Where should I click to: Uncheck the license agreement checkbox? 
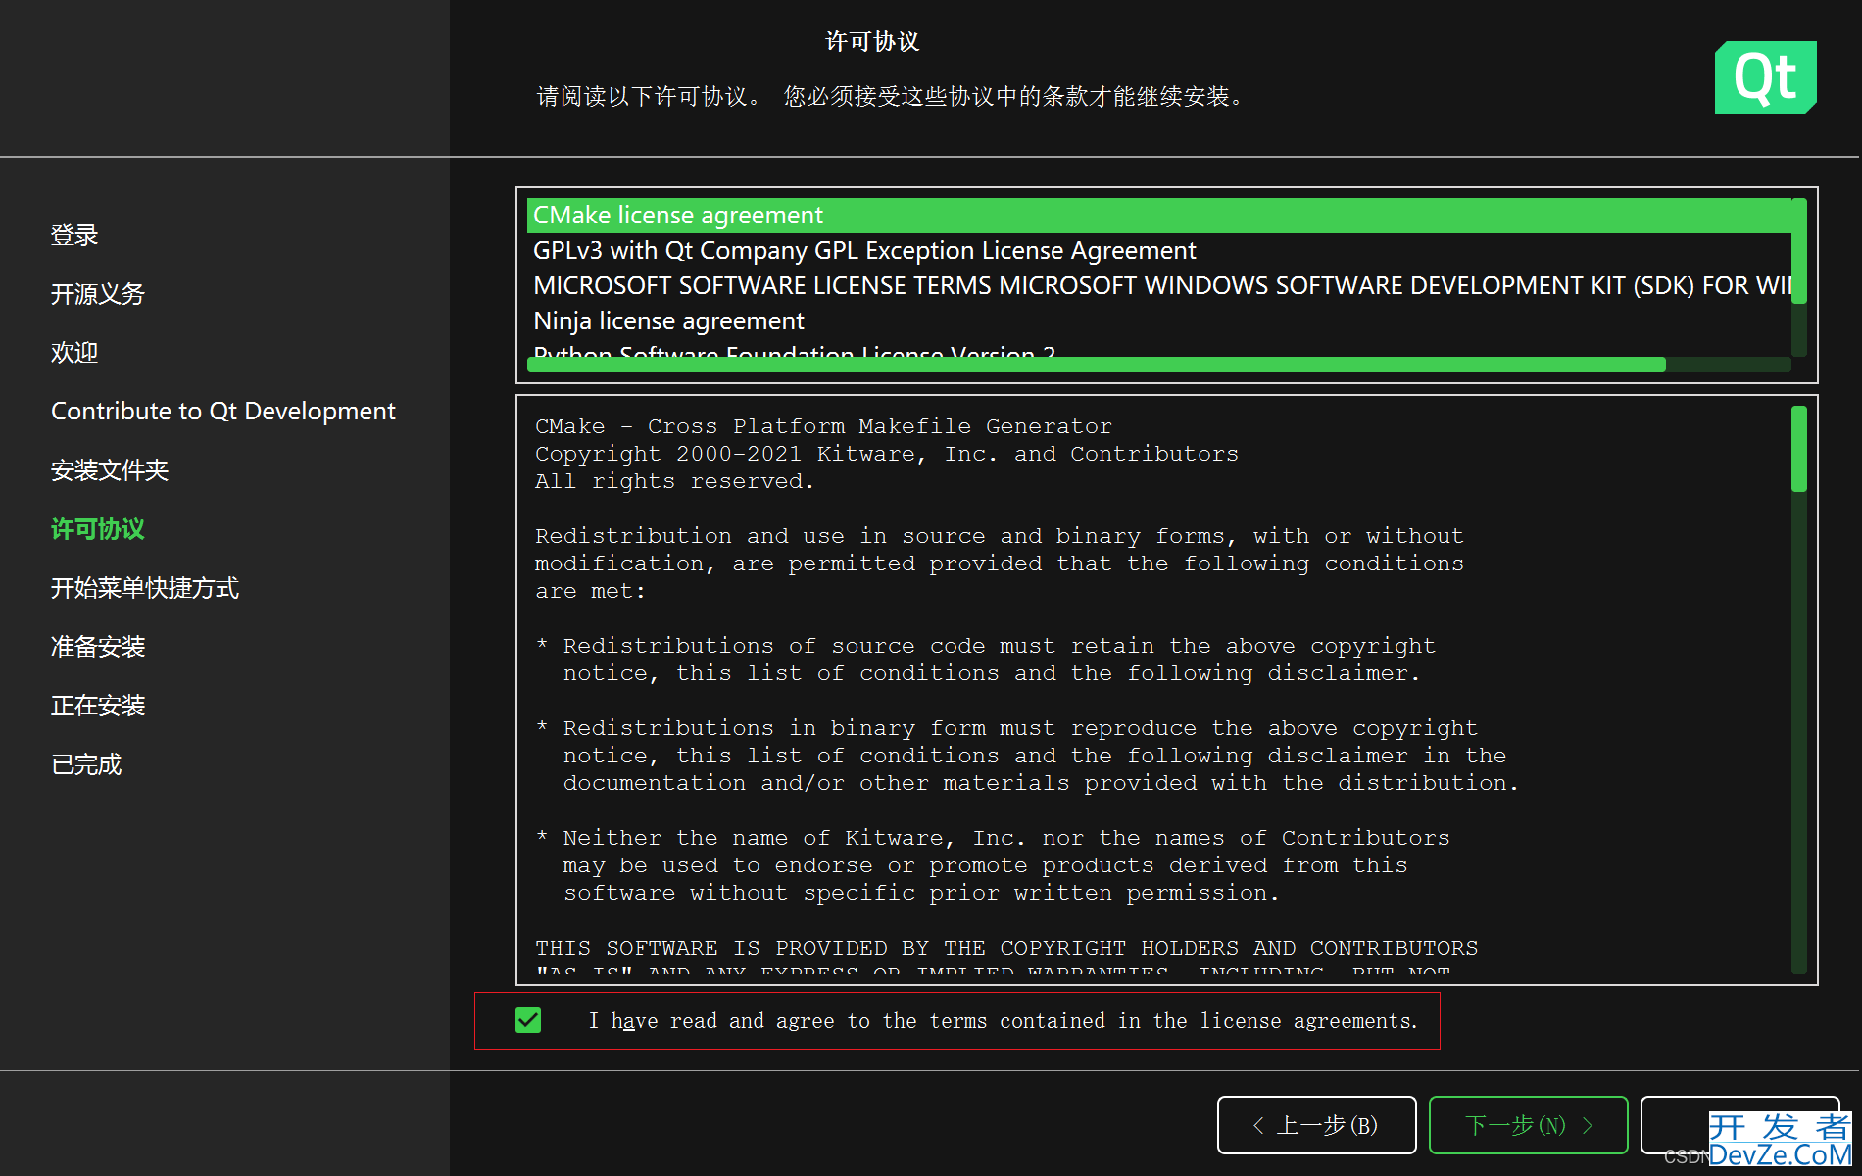pos(528,1020)
